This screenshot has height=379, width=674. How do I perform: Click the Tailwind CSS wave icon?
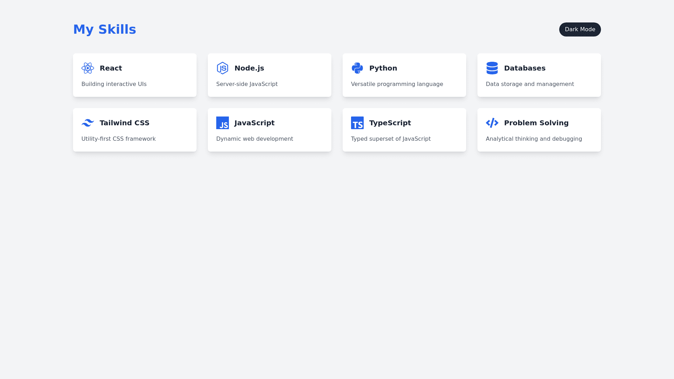point(88,123)
